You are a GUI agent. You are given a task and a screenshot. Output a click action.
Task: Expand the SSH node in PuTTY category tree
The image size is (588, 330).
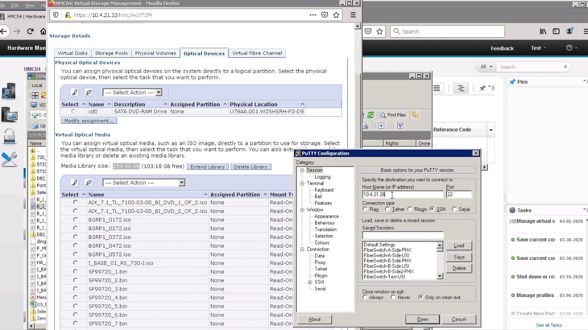point(310,282)
